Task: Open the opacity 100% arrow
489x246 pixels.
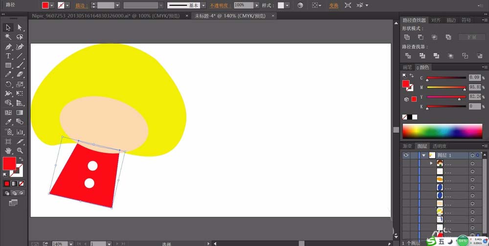Action: coord(257,5)
